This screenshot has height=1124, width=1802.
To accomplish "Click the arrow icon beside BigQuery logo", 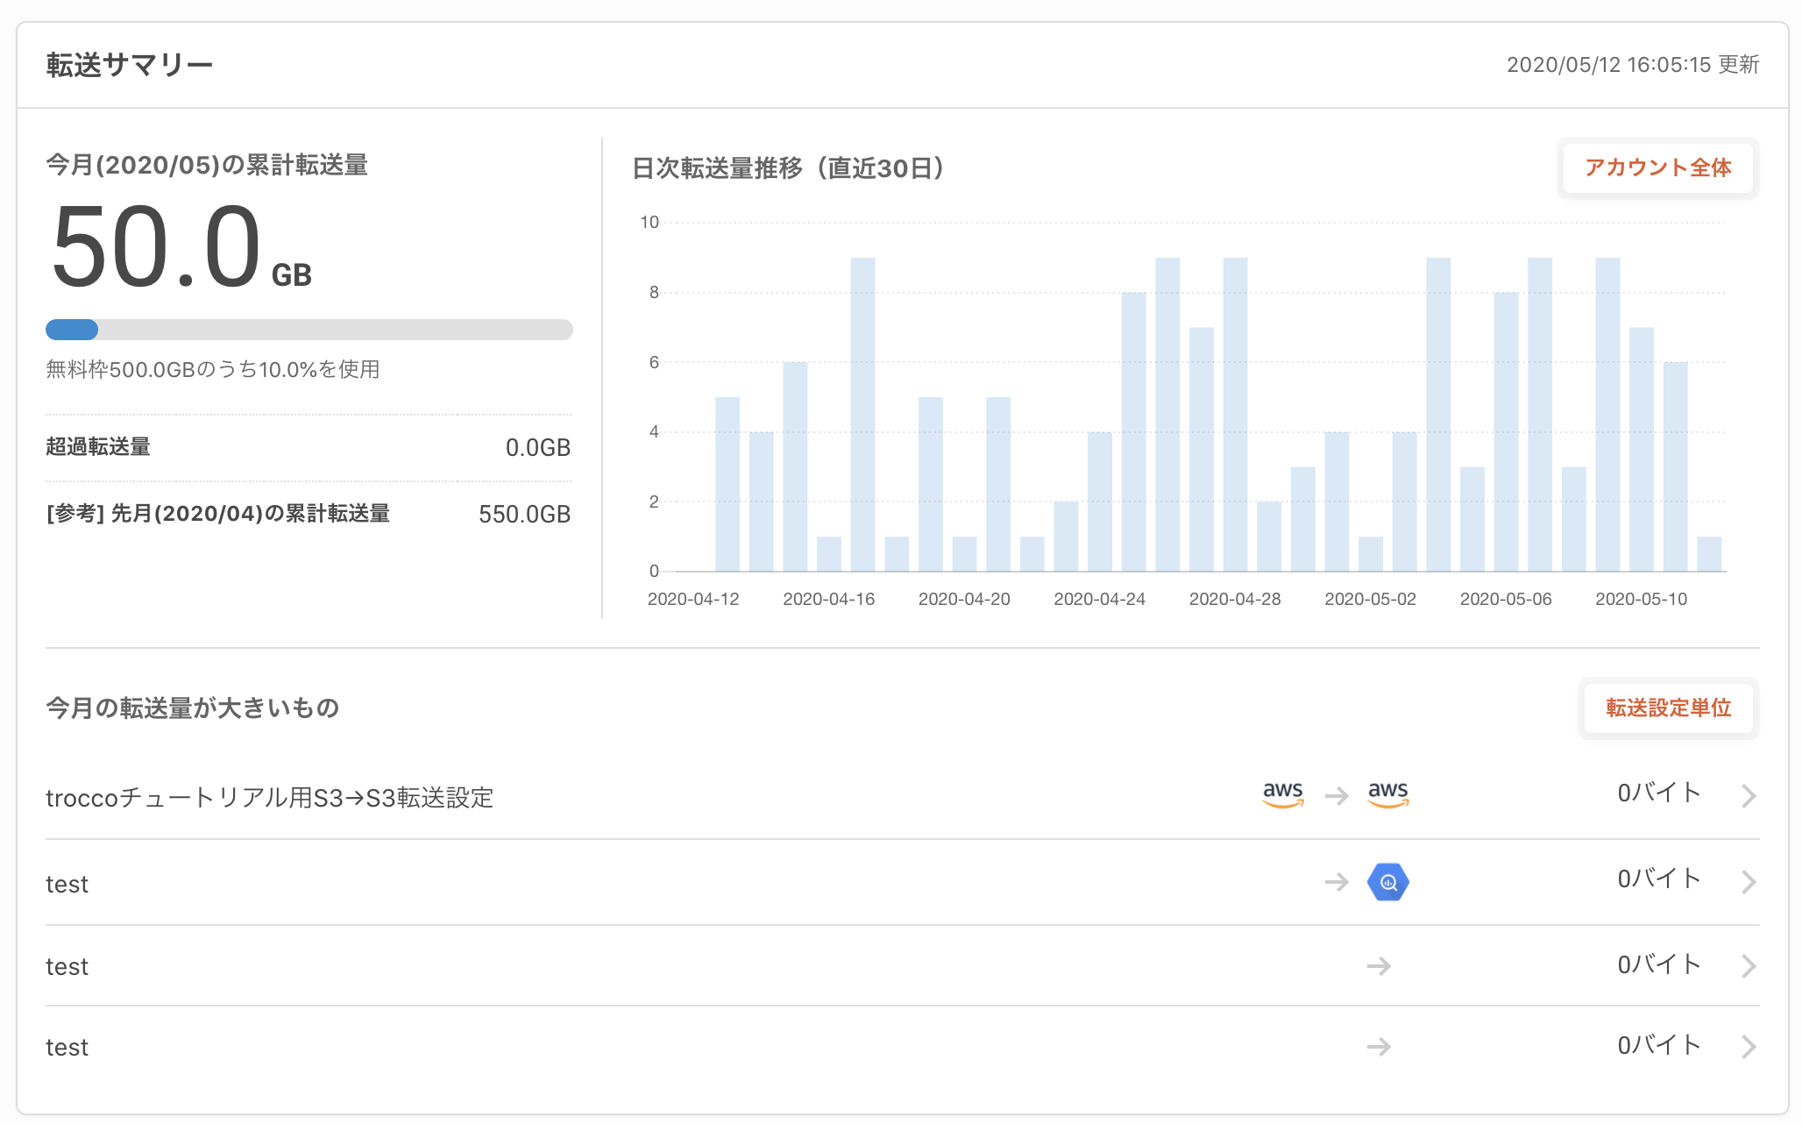I will coord(1336,882).
